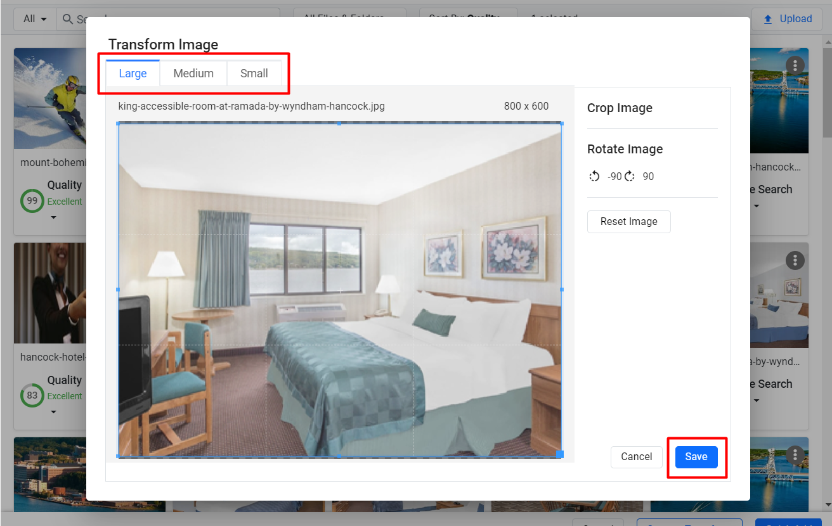Viewport: 832px width, 526px height.
Task: Open three-dot menu on bottom-right bridge card
Action: click(795, 454)
